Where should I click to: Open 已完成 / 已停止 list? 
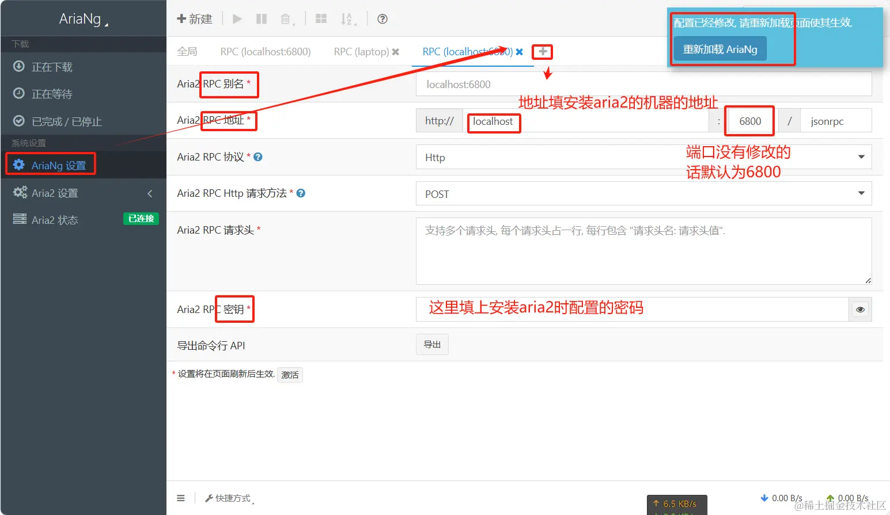pyautogui.click(x=84, y=121)
